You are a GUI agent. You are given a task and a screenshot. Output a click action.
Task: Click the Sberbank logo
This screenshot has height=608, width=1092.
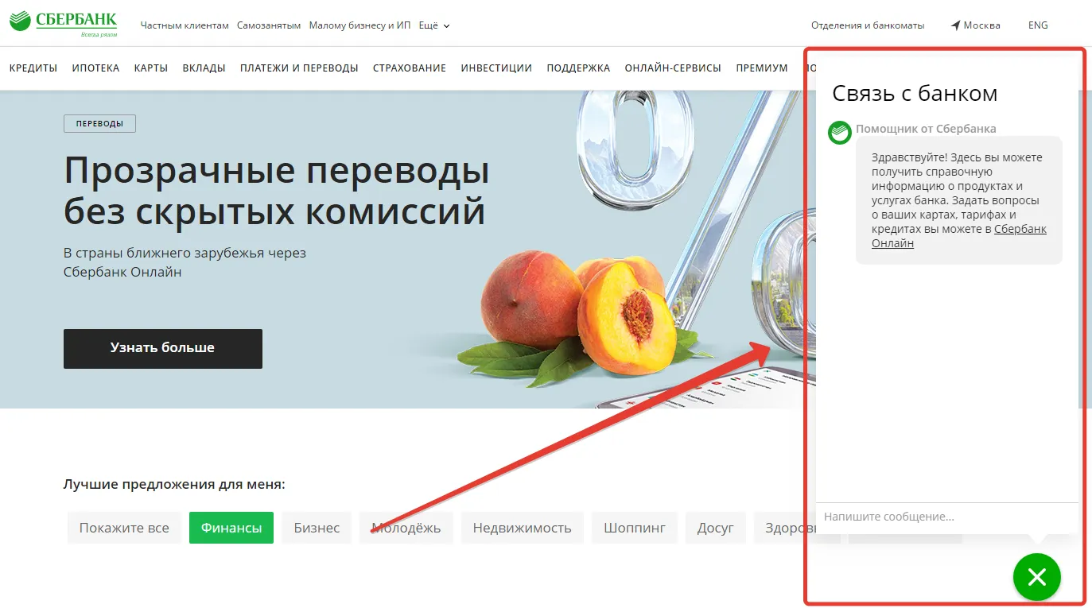[63, 25]
